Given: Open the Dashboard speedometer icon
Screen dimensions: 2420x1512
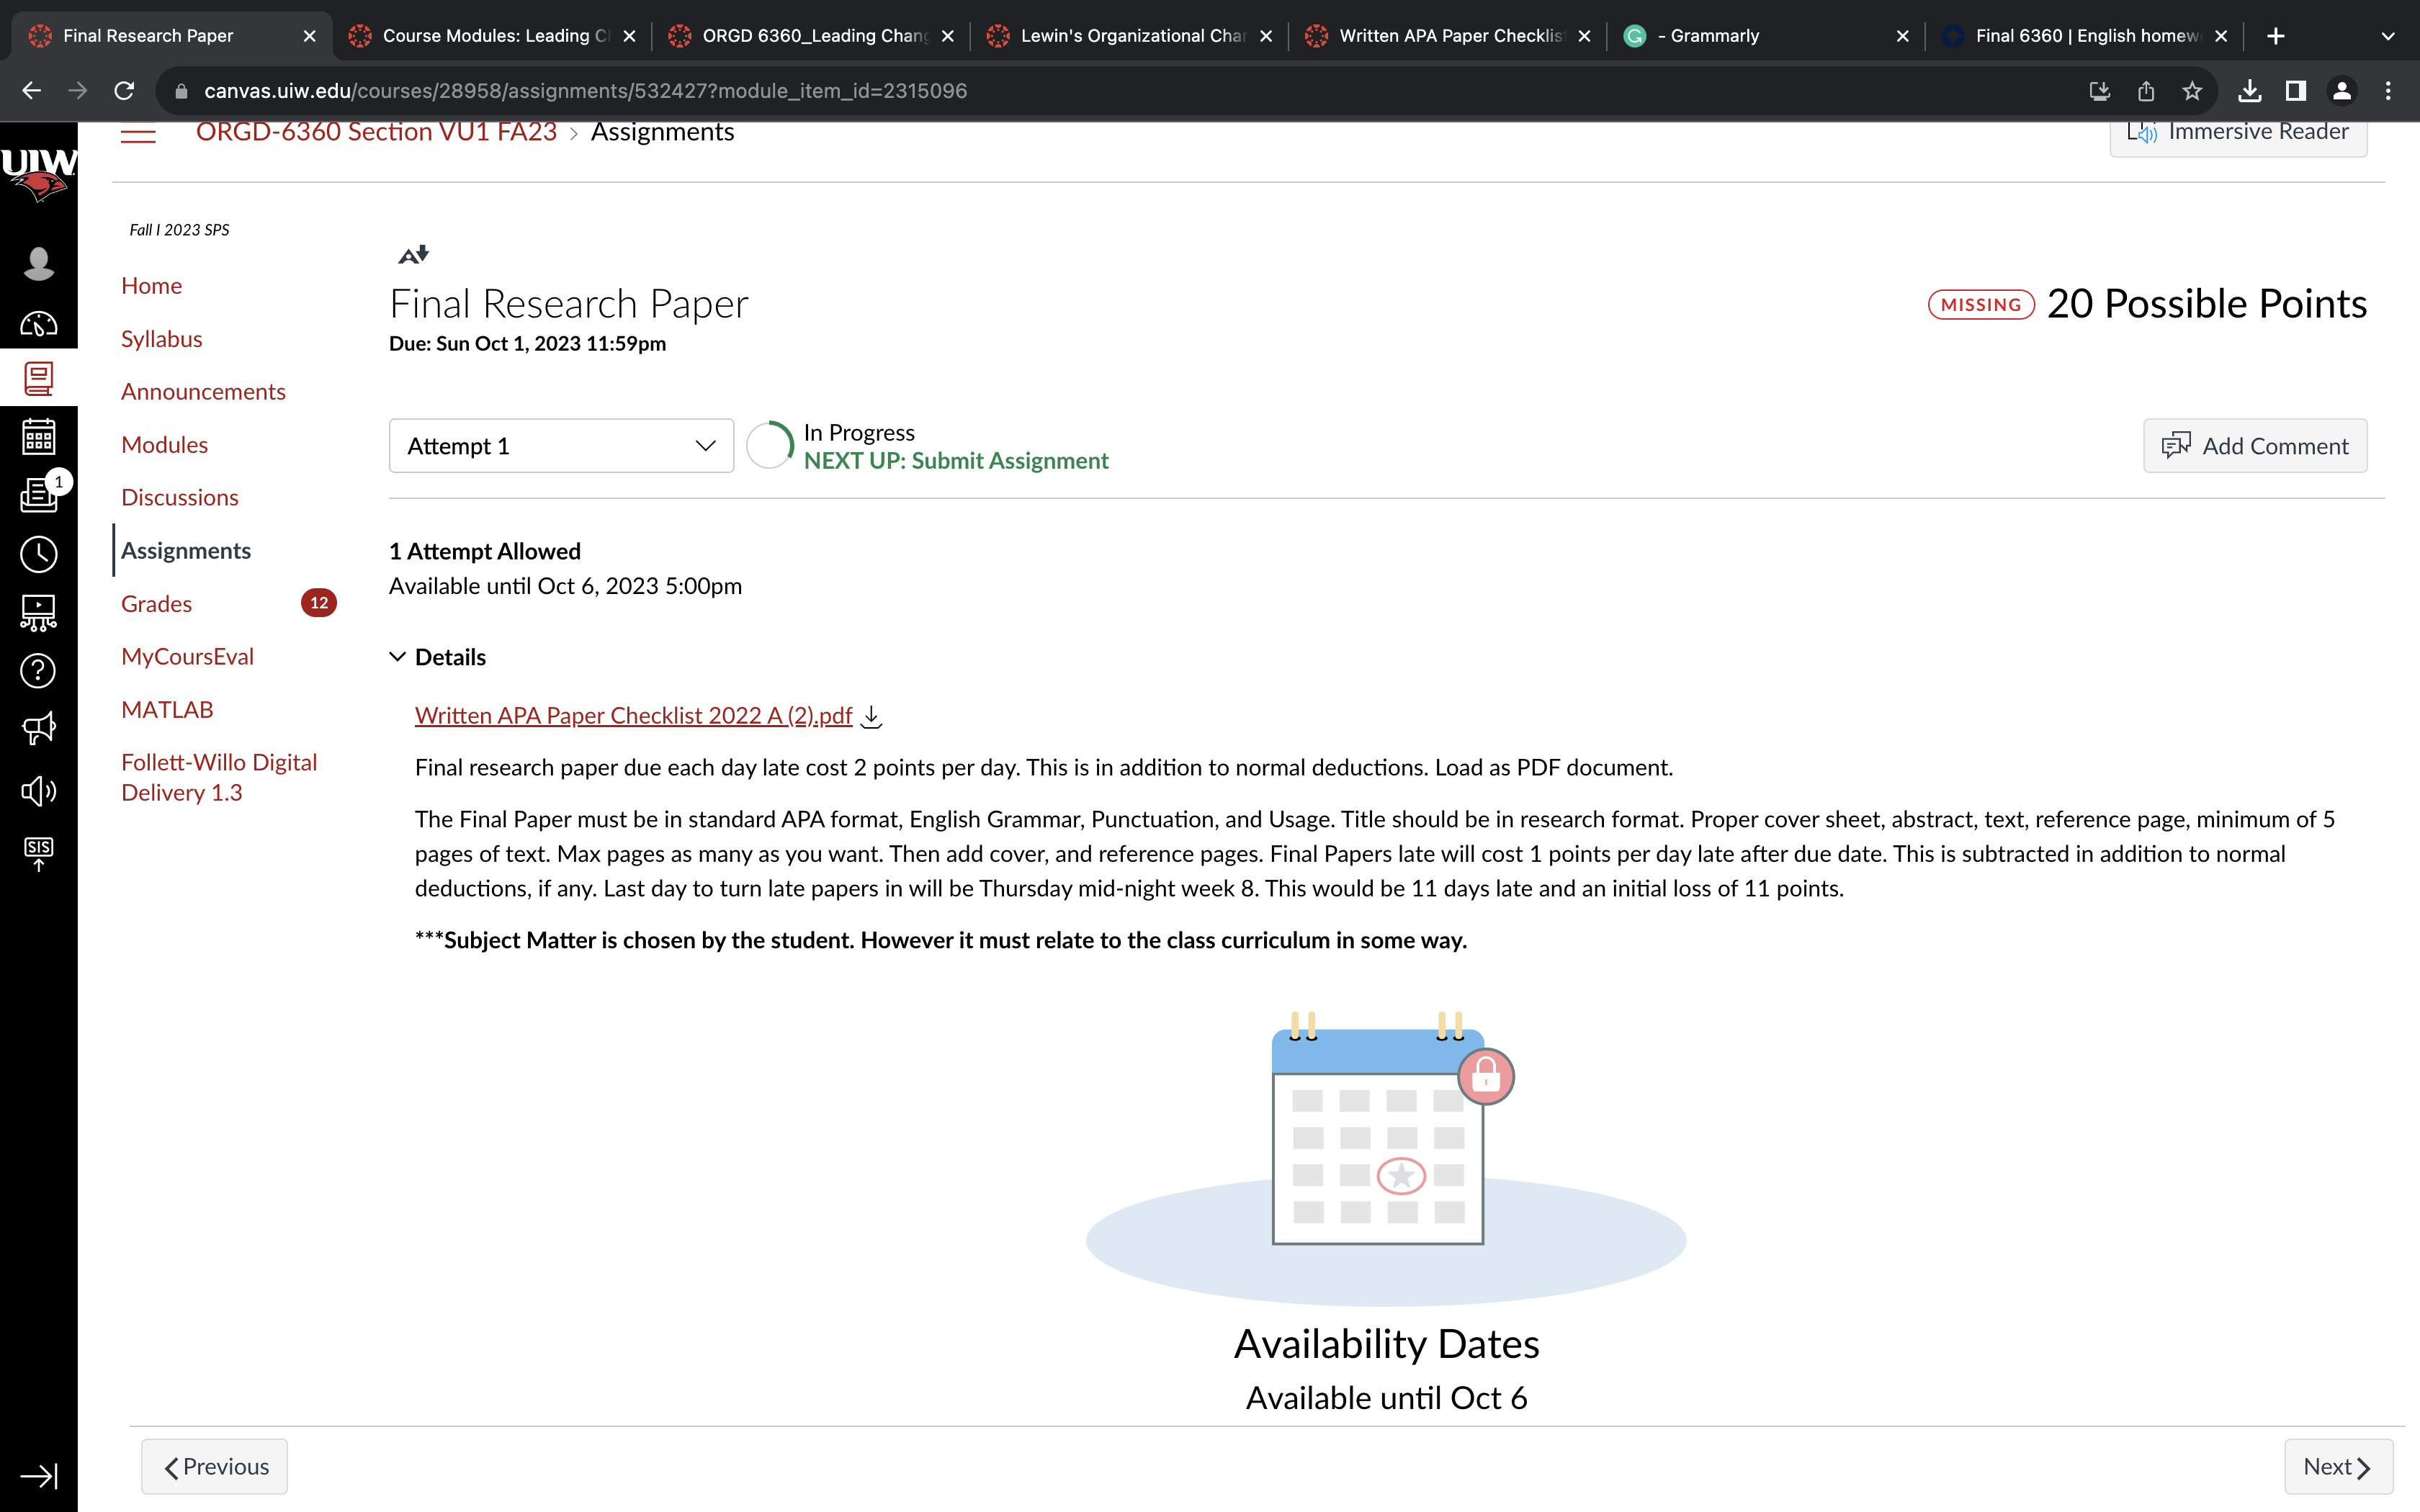Looking at the screenshot, I should (x=38, y=323).
